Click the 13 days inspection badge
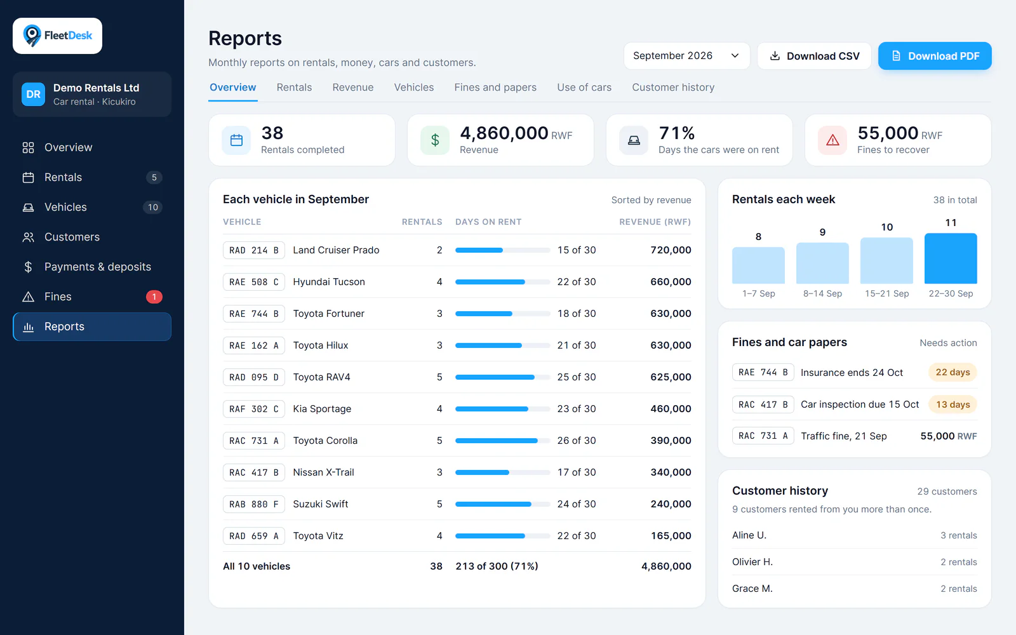Image resolution: width=1016 pixels, height=635 pixels. [952, 404]
